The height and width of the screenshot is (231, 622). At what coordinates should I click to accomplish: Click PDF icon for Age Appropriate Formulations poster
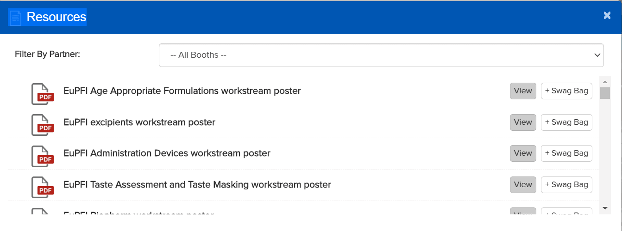[x=42, y=93]
